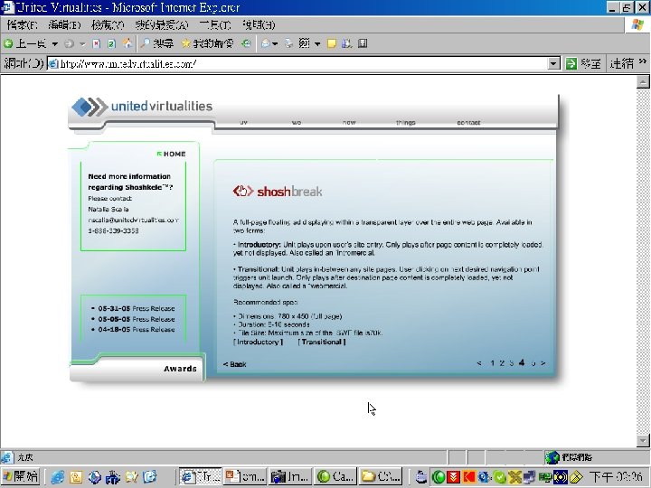651x488 pixels.
Task: Open the Back history dropdown arrow
Action: (55, 43)
